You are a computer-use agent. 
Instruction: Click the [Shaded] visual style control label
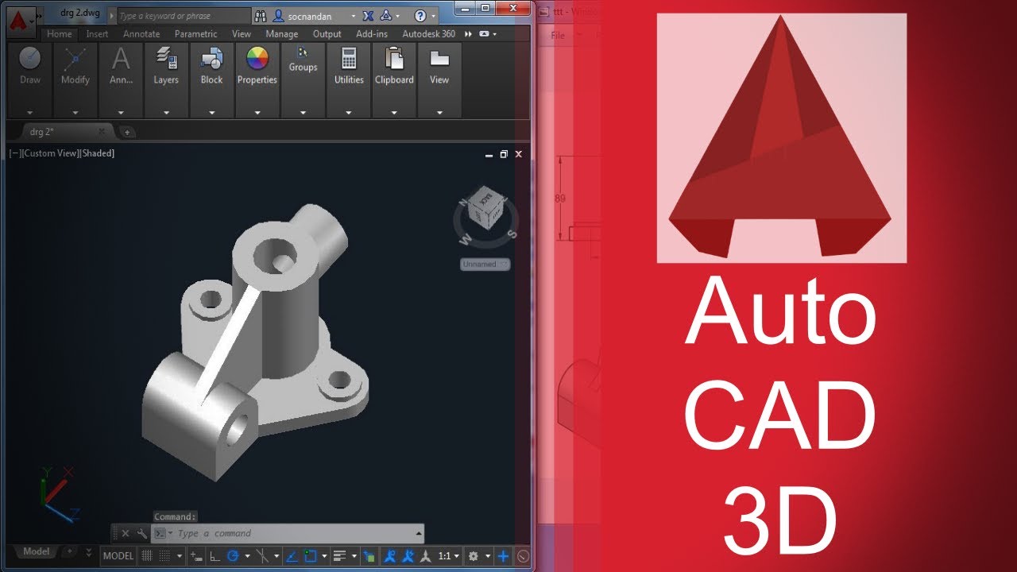pyautogui.click(x=97, y=153)
